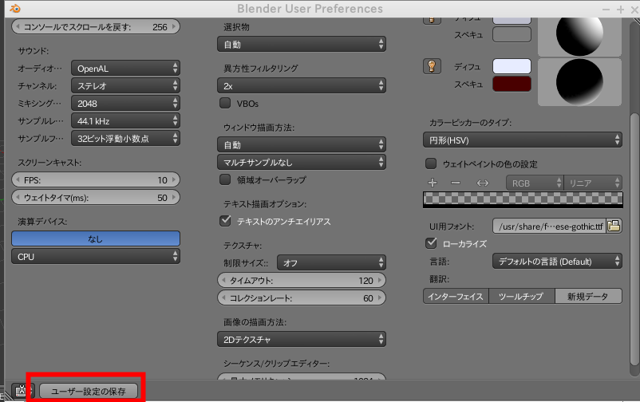
Task: Click コレクションレート value field
Action: (x=301, y=298)
